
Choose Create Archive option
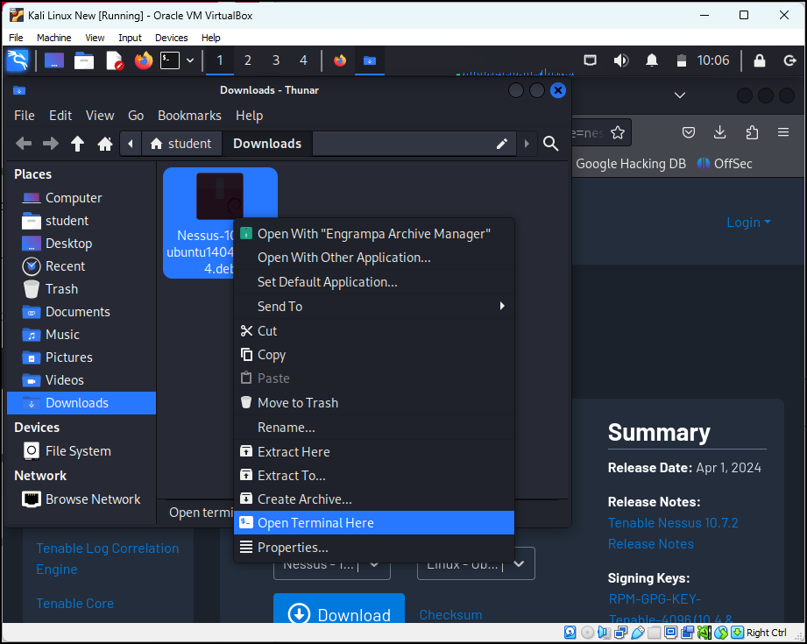(x=374, y=499)
